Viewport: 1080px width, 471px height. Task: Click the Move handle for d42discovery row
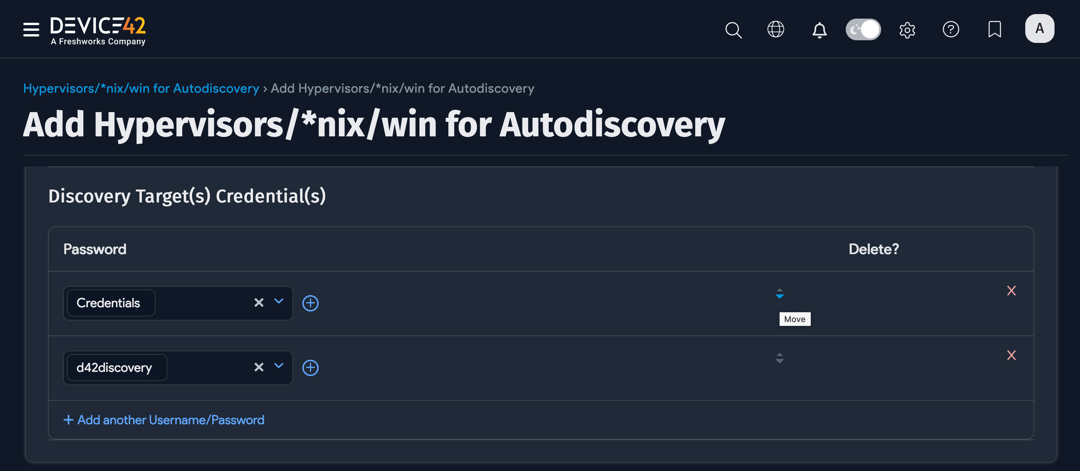780,358
